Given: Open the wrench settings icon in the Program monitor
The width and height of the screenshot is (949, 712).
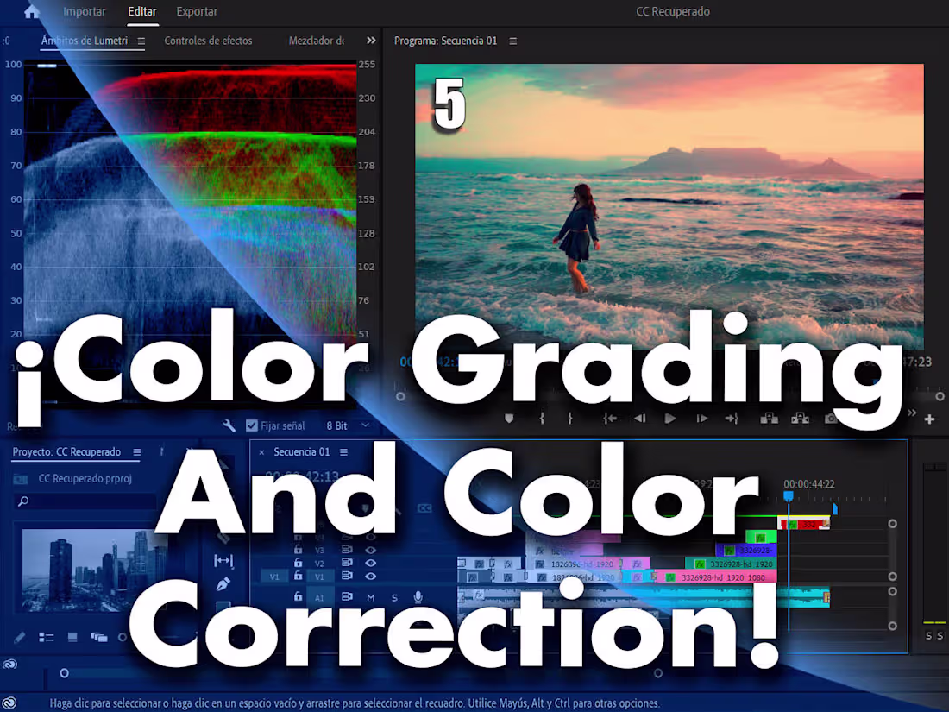Looking at the screenshot, I should pos(229,425).
